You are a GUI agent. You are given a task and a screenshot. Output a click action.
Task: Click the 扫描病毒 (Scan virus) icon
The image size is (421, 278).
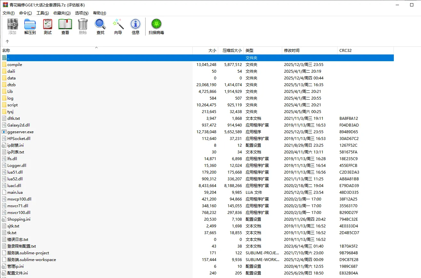(x=156, y=24)
